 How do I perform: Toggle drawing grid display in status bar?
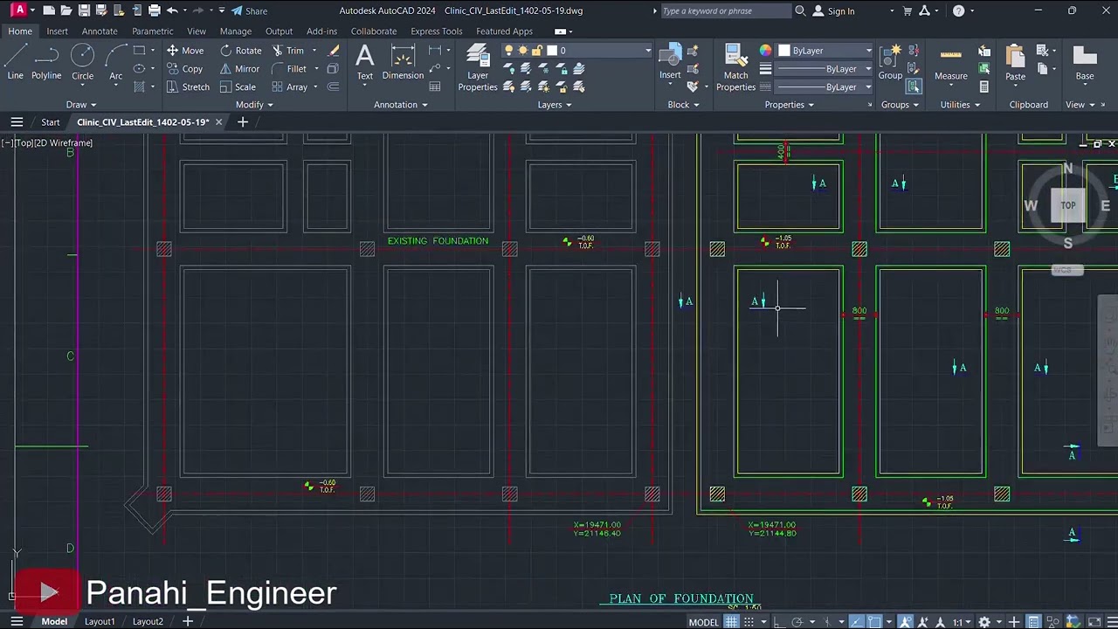click(x=732, y=622)
